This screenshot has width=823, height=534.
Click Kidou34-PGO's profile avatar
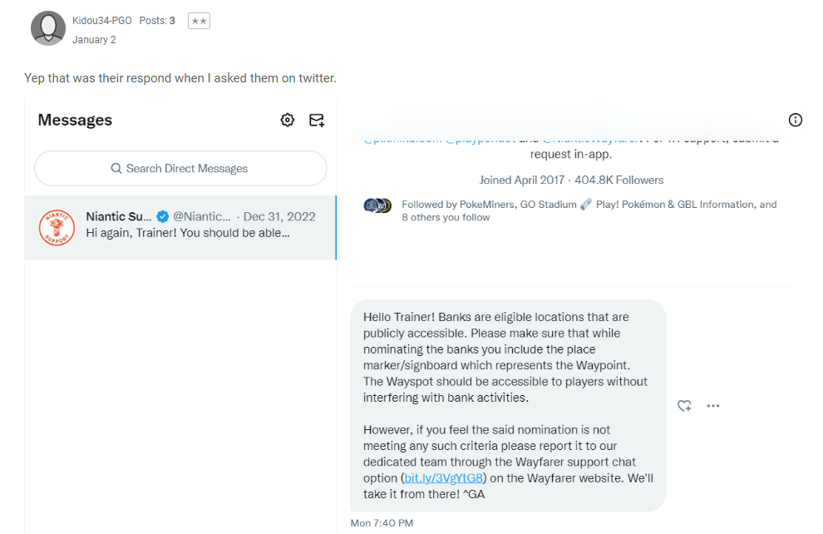point(48,28)
